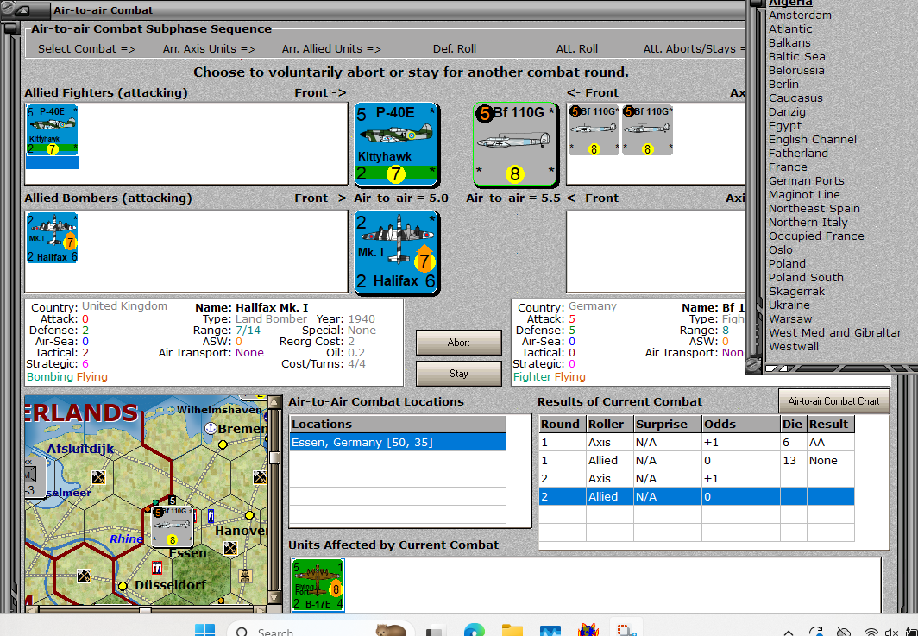Click the blue-bordered factory icon left of Hanover

click(211, 517)
